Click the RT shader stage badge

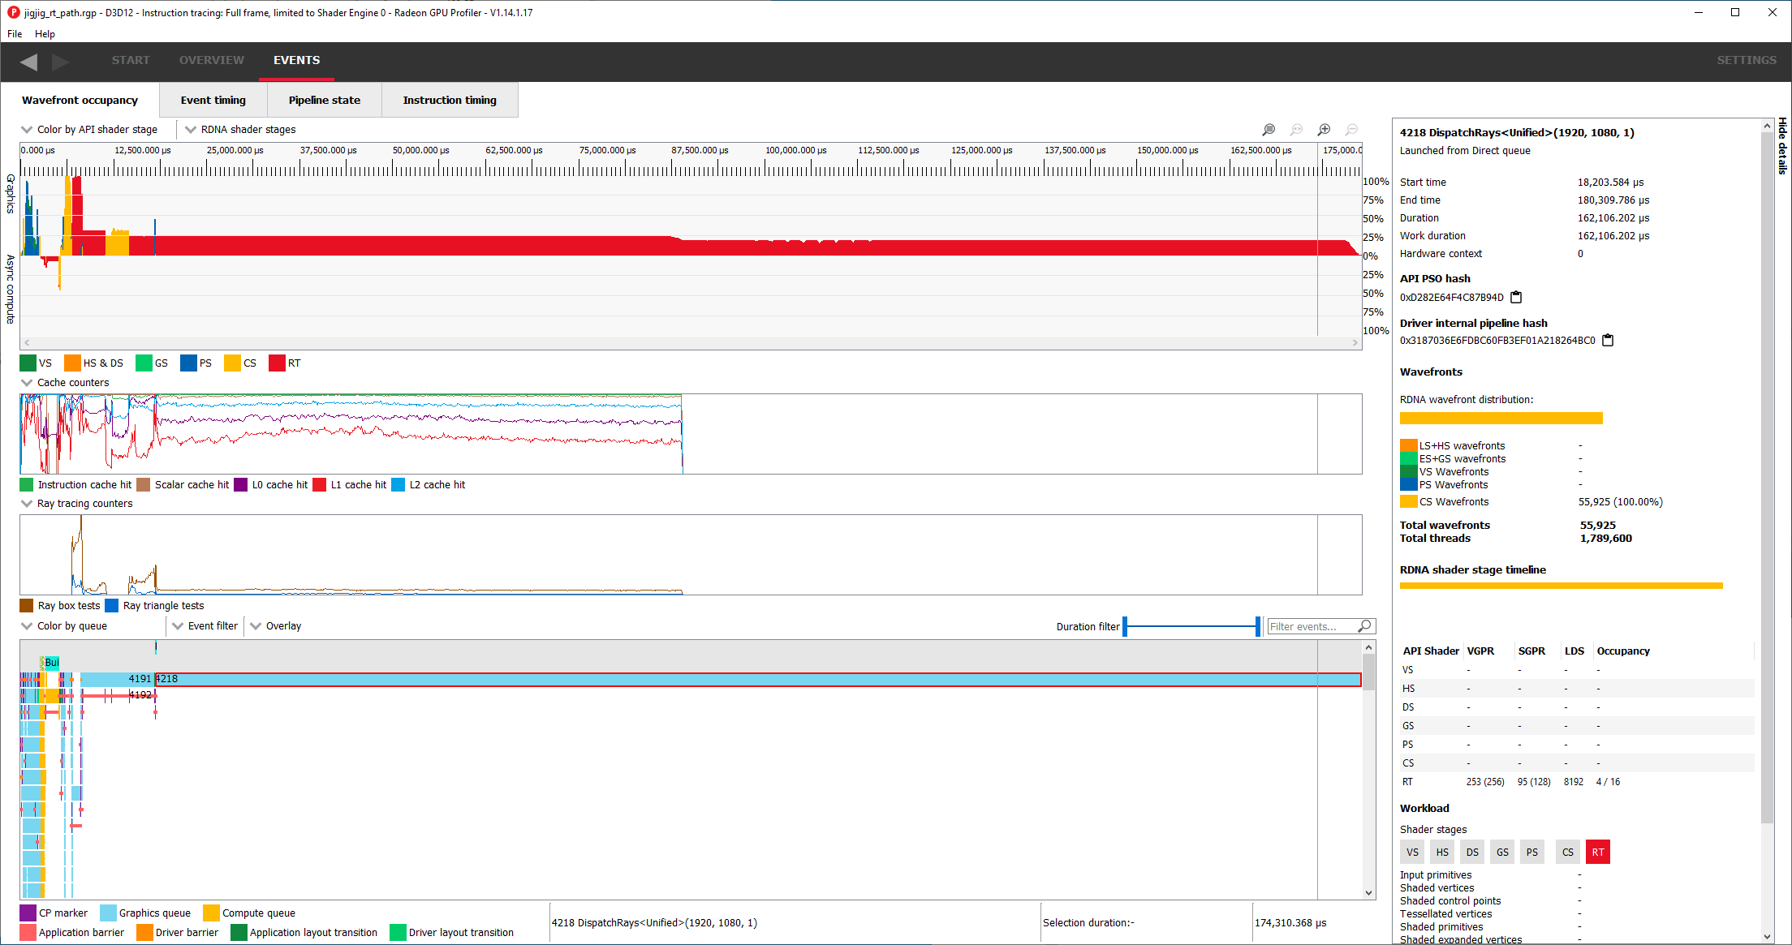(1597, 852)
